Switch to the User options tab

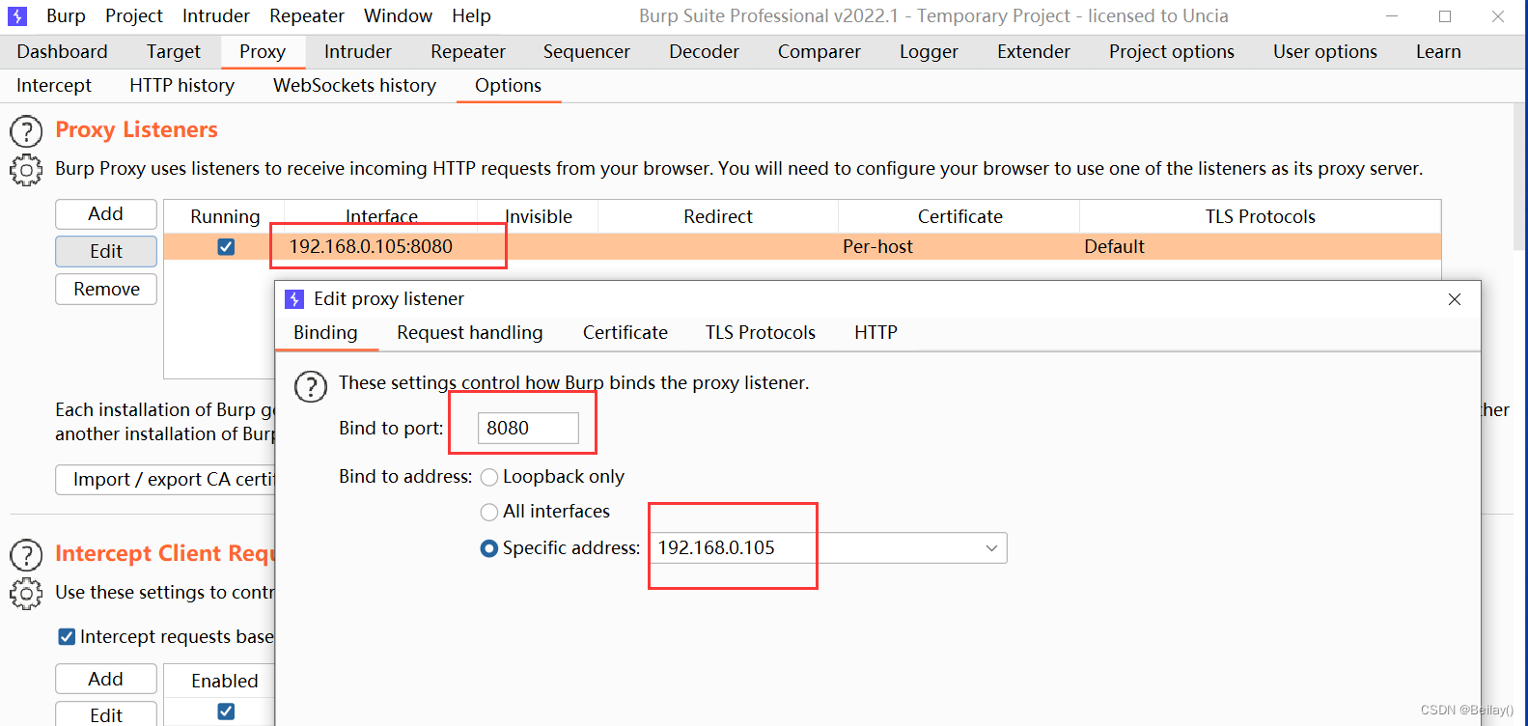(x=1325, y=52)
